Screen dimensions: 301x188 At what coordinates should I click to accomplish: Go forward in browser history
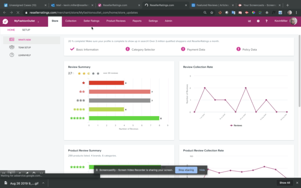(11, 13)
